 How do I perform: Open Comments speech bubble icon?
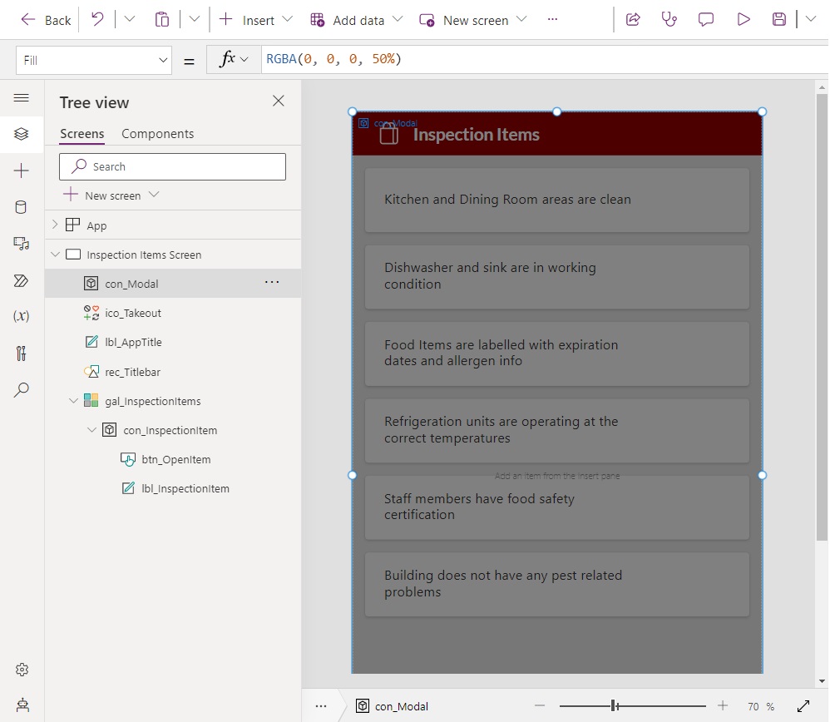(705, 20)
